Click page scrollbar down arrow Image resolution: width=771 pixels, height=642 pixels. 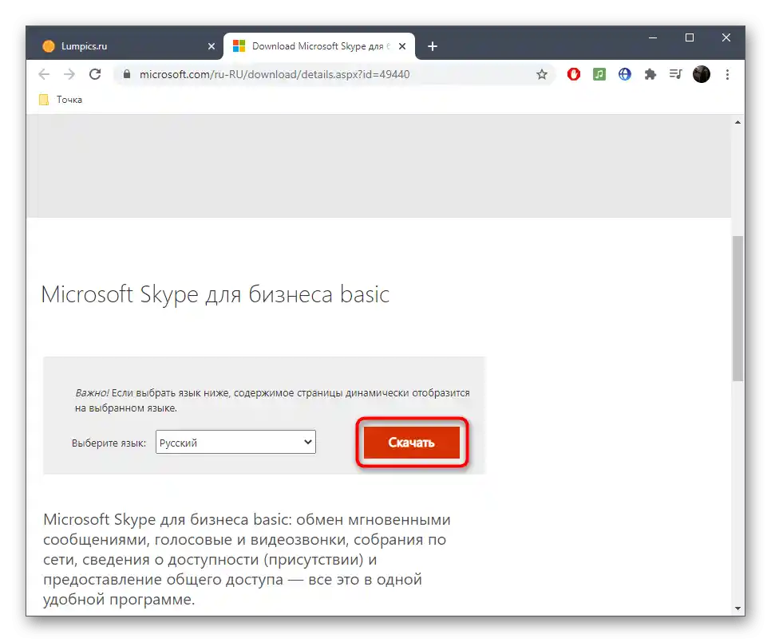click(737, 609)
